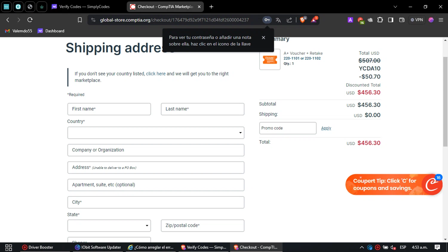Viewport: 448px width, 252px height.
Task: Switch to Verify Codes taskbar window
Action: 204,247
